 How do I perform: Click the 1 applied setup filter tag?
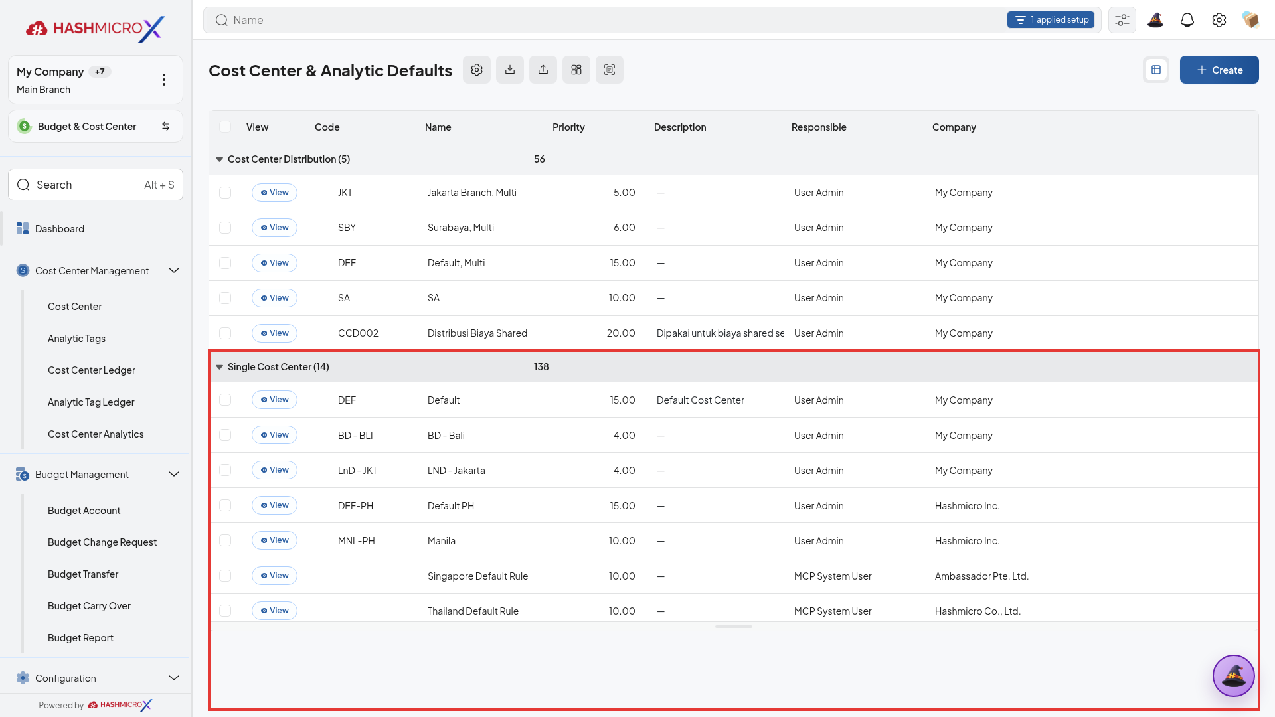(1051, 20)
